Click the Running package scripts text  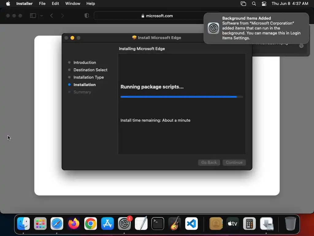(152, 87)
